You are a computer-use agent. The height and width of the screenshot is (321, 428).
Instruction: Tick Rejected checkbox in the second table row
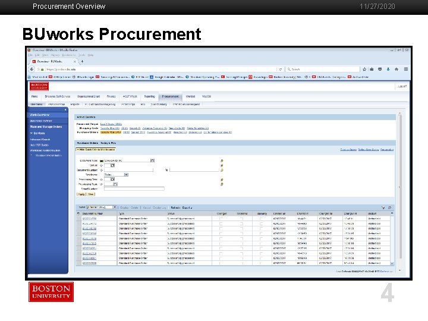(x=241, y=224)
